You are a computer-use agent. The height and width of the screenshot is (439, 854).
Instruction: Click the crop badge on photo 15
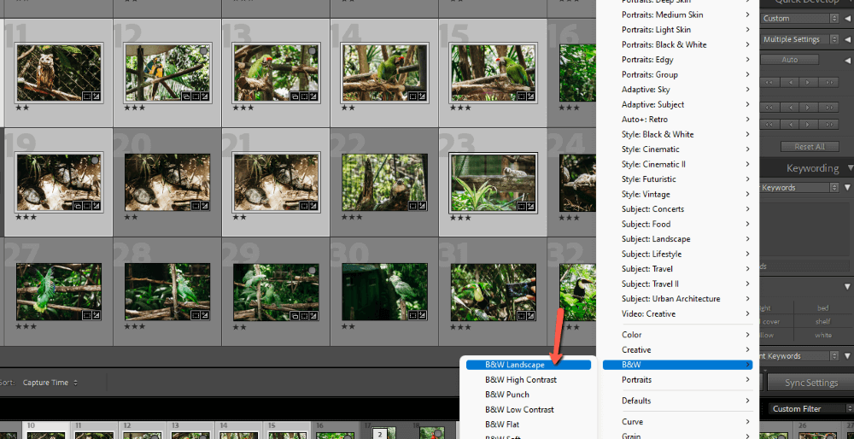pyautogui.click(x=521, y=97)
